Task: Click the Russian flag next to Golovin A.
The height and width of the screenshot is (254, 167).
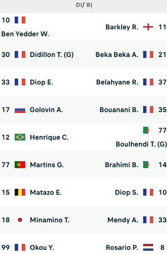Action: 20,110
